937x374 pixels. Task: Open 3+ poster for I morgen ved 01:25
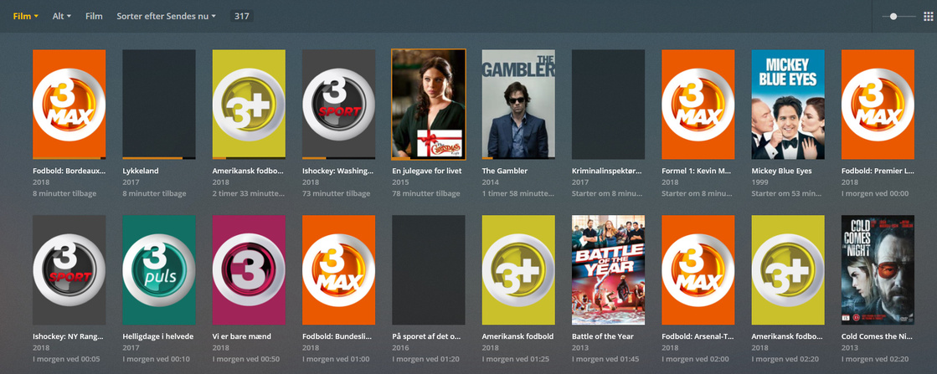pyautogui.click(x=518, y=270)
